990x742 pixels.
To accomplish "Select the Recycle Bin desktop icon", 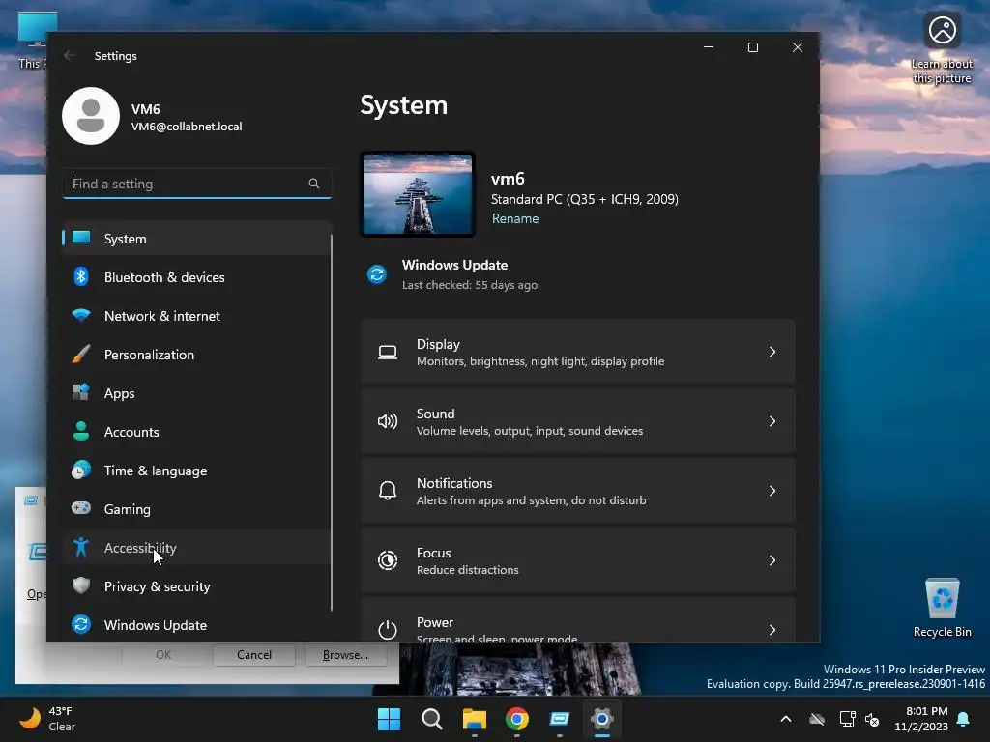I will point(942,608).
